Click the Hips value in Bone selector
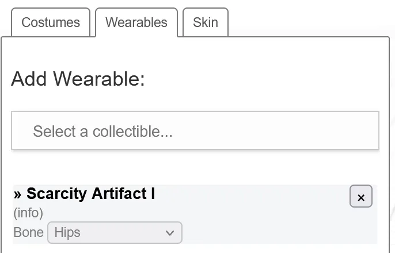The width and height of the screenshot is (395, 253). click(67, 232)
